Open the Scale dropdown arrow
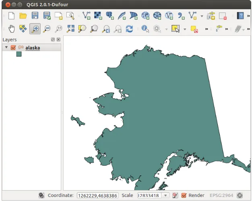 (x=165, y=195)
